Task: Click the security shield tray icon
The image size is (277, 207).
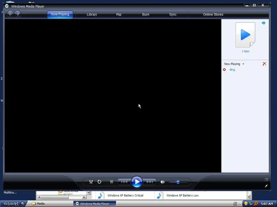Action: click(x=246, y=204)
